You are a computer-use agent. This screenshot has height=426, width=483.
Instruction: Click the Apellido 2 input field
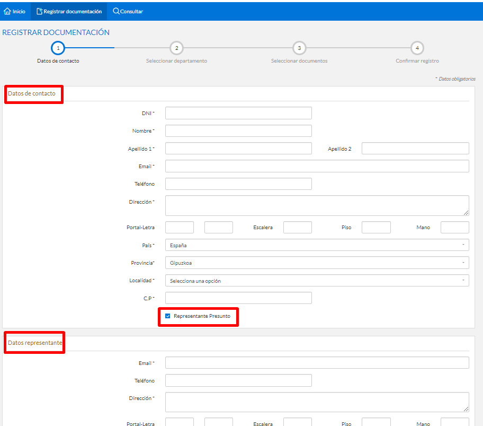coord(415,149)
